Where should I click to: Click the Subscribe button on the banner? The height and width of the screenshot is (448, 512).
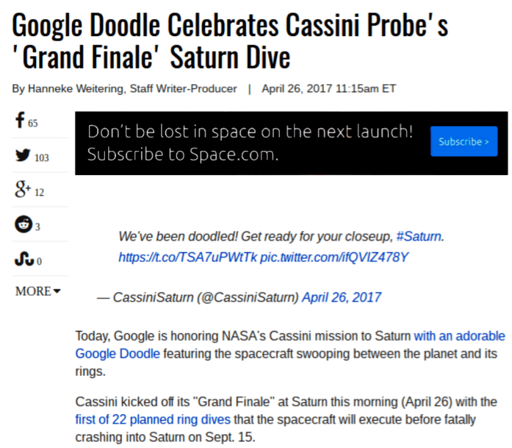[464, 141]
